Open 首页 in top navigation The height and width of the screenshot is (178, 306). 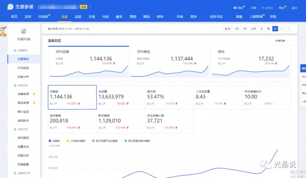tap(14, 17)
